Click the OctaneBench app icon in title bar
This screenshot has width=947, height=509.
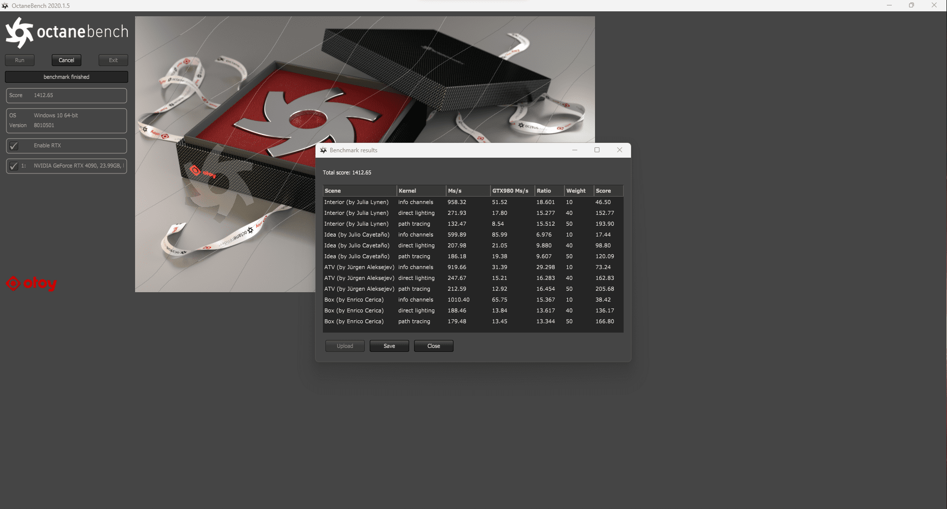point(5,5)
